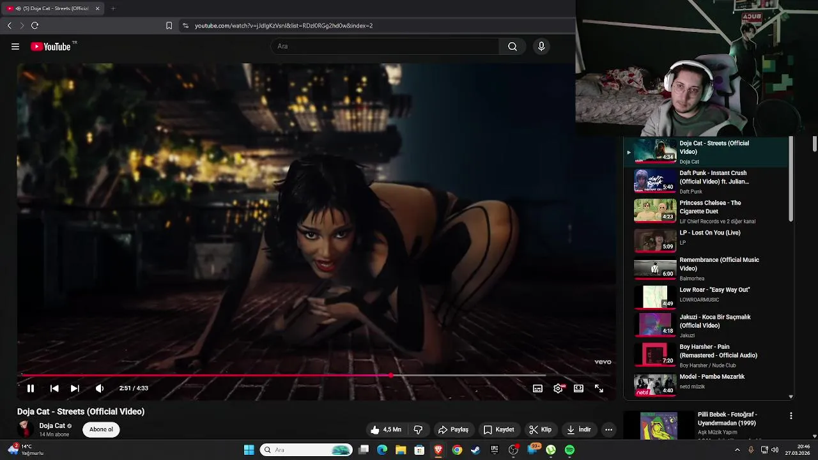Play Low Roar - "Easy Way Out"
818x460 pixels.
706,296
